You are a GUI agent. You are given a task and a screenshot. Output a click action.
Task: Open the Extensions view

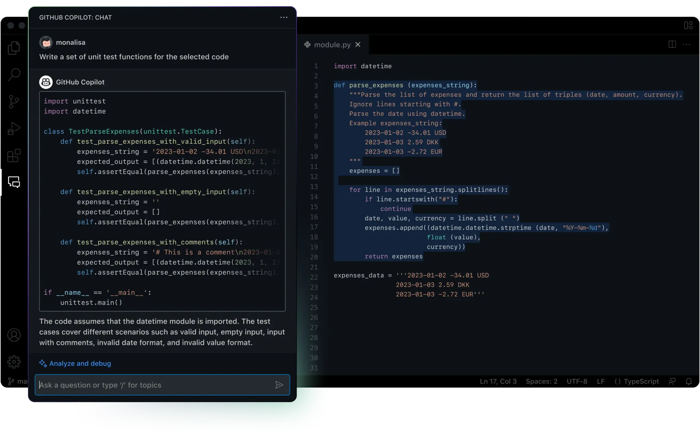point(14,156)
